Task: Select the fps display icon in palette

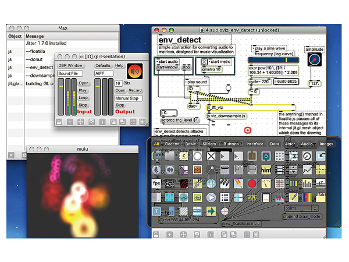Action: [156, 183]
